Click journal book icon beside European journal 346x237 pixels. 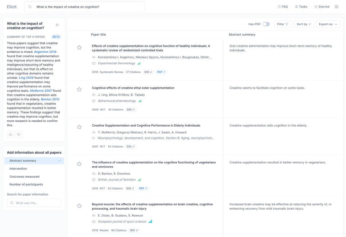(x=94, y=222)
